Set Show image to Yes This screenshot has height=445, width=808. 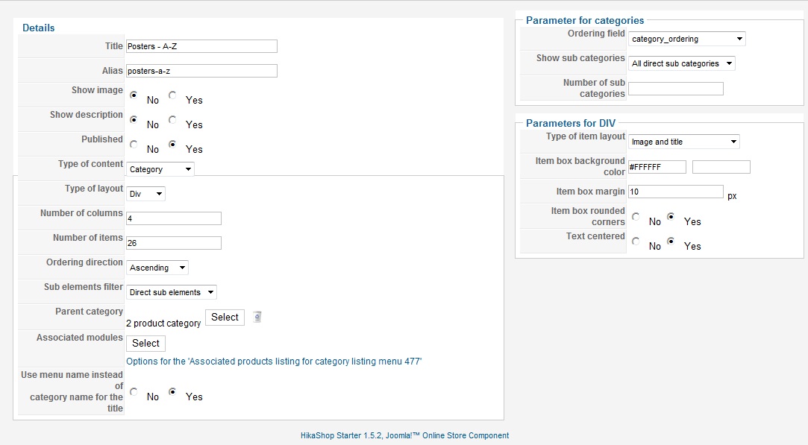pos(172,95)
